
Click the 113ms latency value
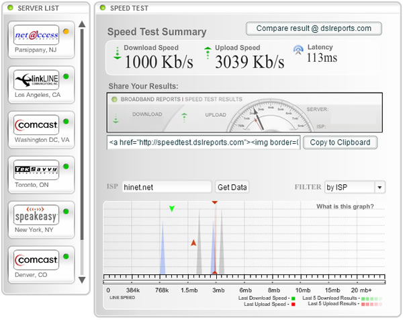322,58
